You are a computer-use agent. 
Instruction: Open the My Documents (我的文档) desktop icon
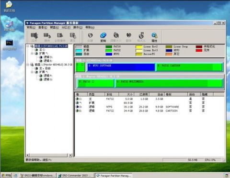point(9,6)
